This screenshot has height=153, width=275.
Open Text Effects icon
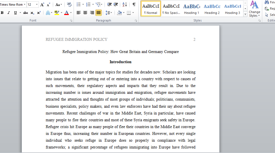pos(48,13)
